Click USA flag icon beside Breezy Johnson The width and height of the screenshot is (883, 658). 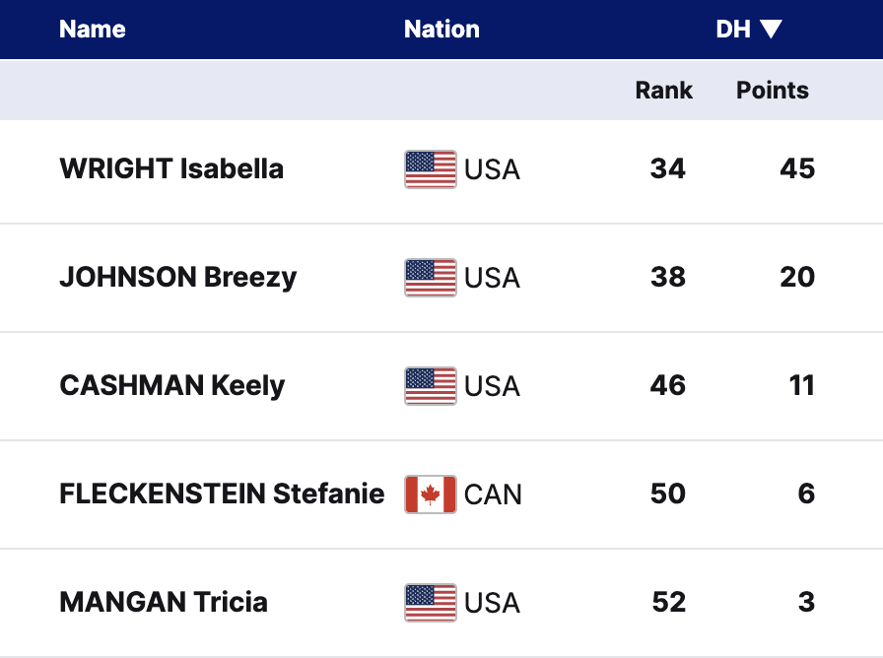coord(430,278)
